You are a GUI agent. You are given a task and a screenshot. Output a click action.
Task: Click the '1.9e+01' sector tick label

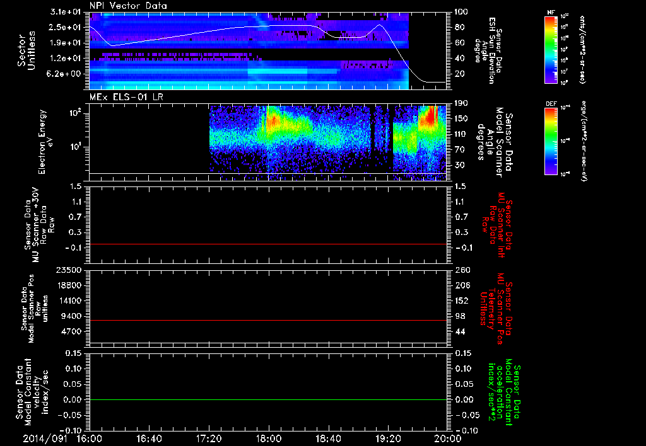pyautogui.click(x=66, y=43)
